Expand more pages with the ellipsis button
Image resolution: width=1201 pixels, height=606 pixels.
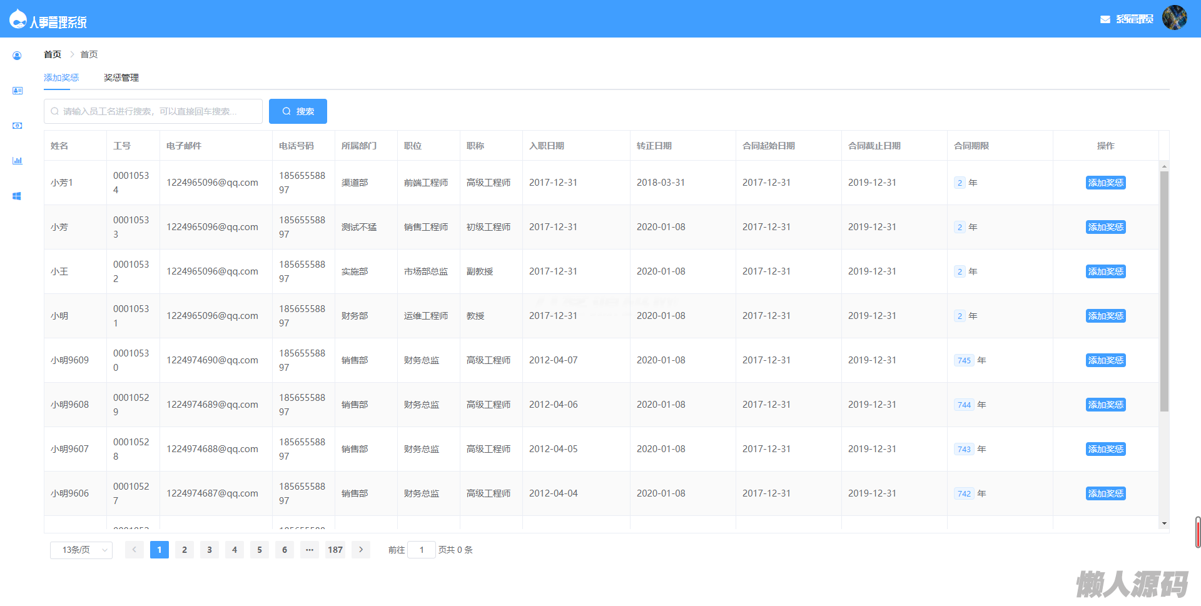[310, 550]
